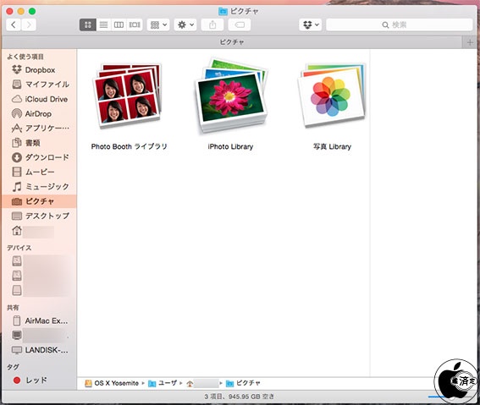The image size is (480, 405).
Task: Select Photo Booth ライブラリ icon
Action: tap(127, 96)
